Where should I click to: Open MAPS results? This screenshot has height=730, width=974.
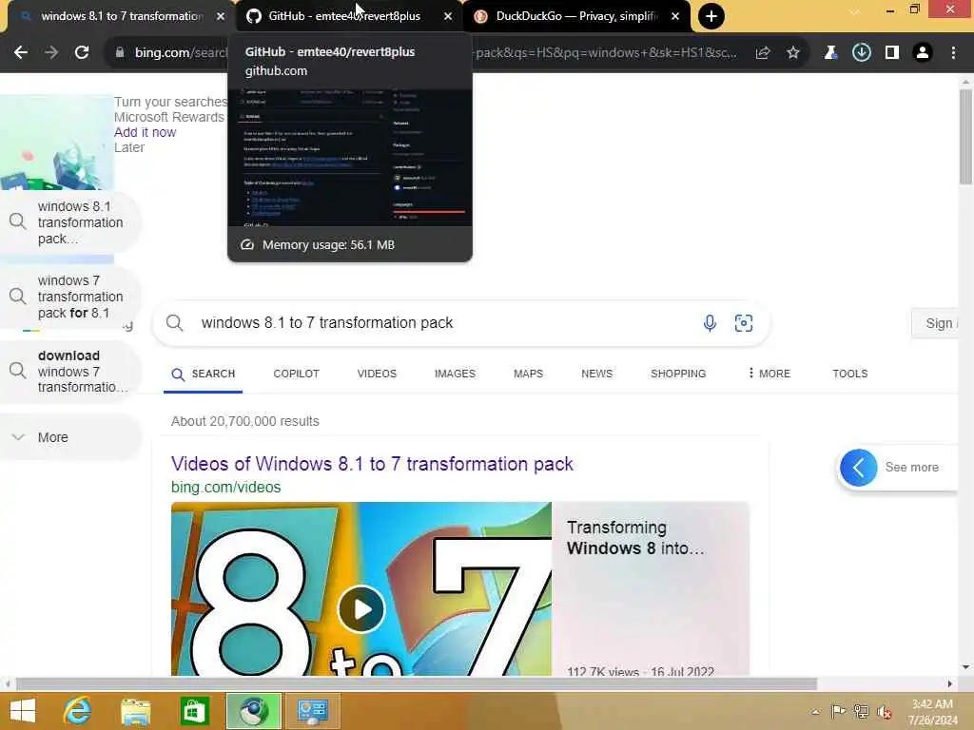[528, 374]
